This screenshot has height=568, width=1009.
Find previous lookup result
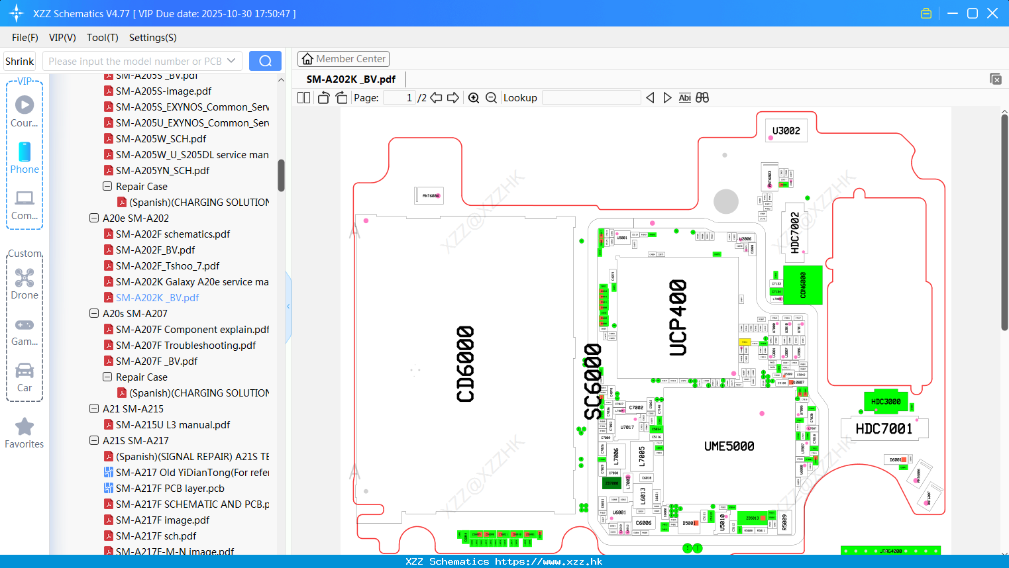(650, 97)
